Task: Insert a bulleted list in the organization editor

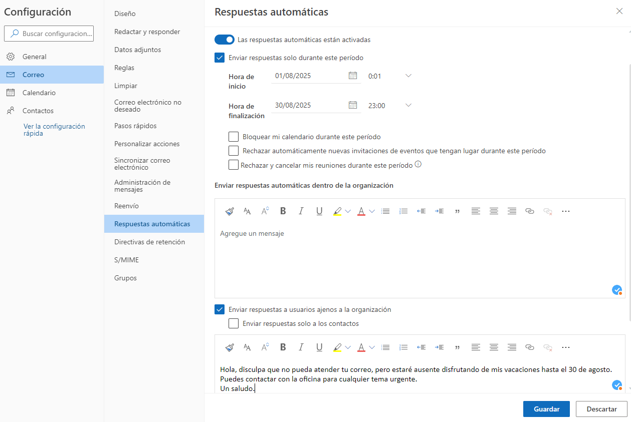Action: click(385, 211)
